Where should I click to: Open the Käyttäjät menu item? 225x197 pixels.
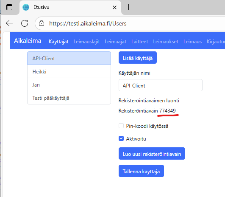point(58,42)
